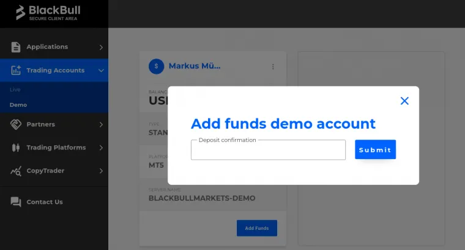465x250 pixels.
Task: Select the Live accounts submenu
Action: 15,90
